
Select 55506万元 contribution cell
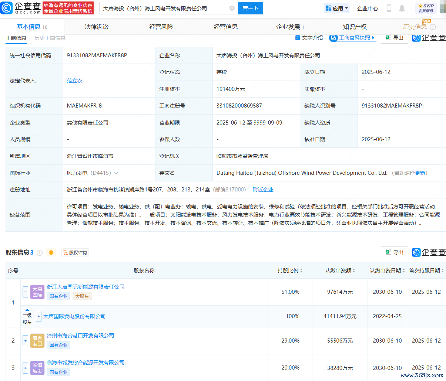point(340,341)
